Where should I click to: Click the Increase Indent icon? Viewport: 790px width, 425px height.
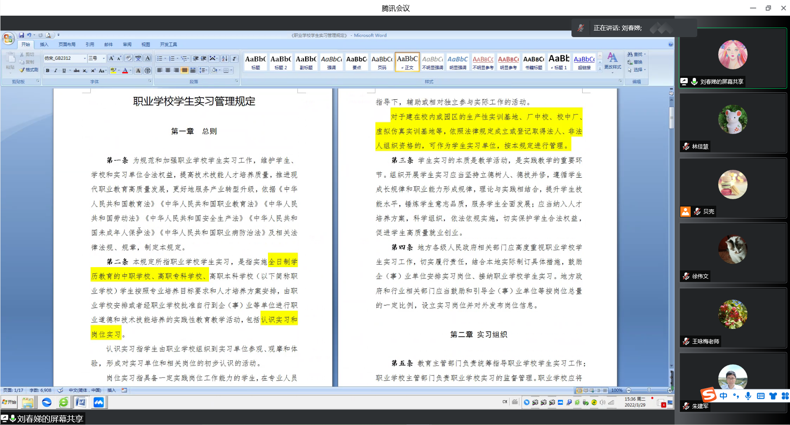(204, 59)
